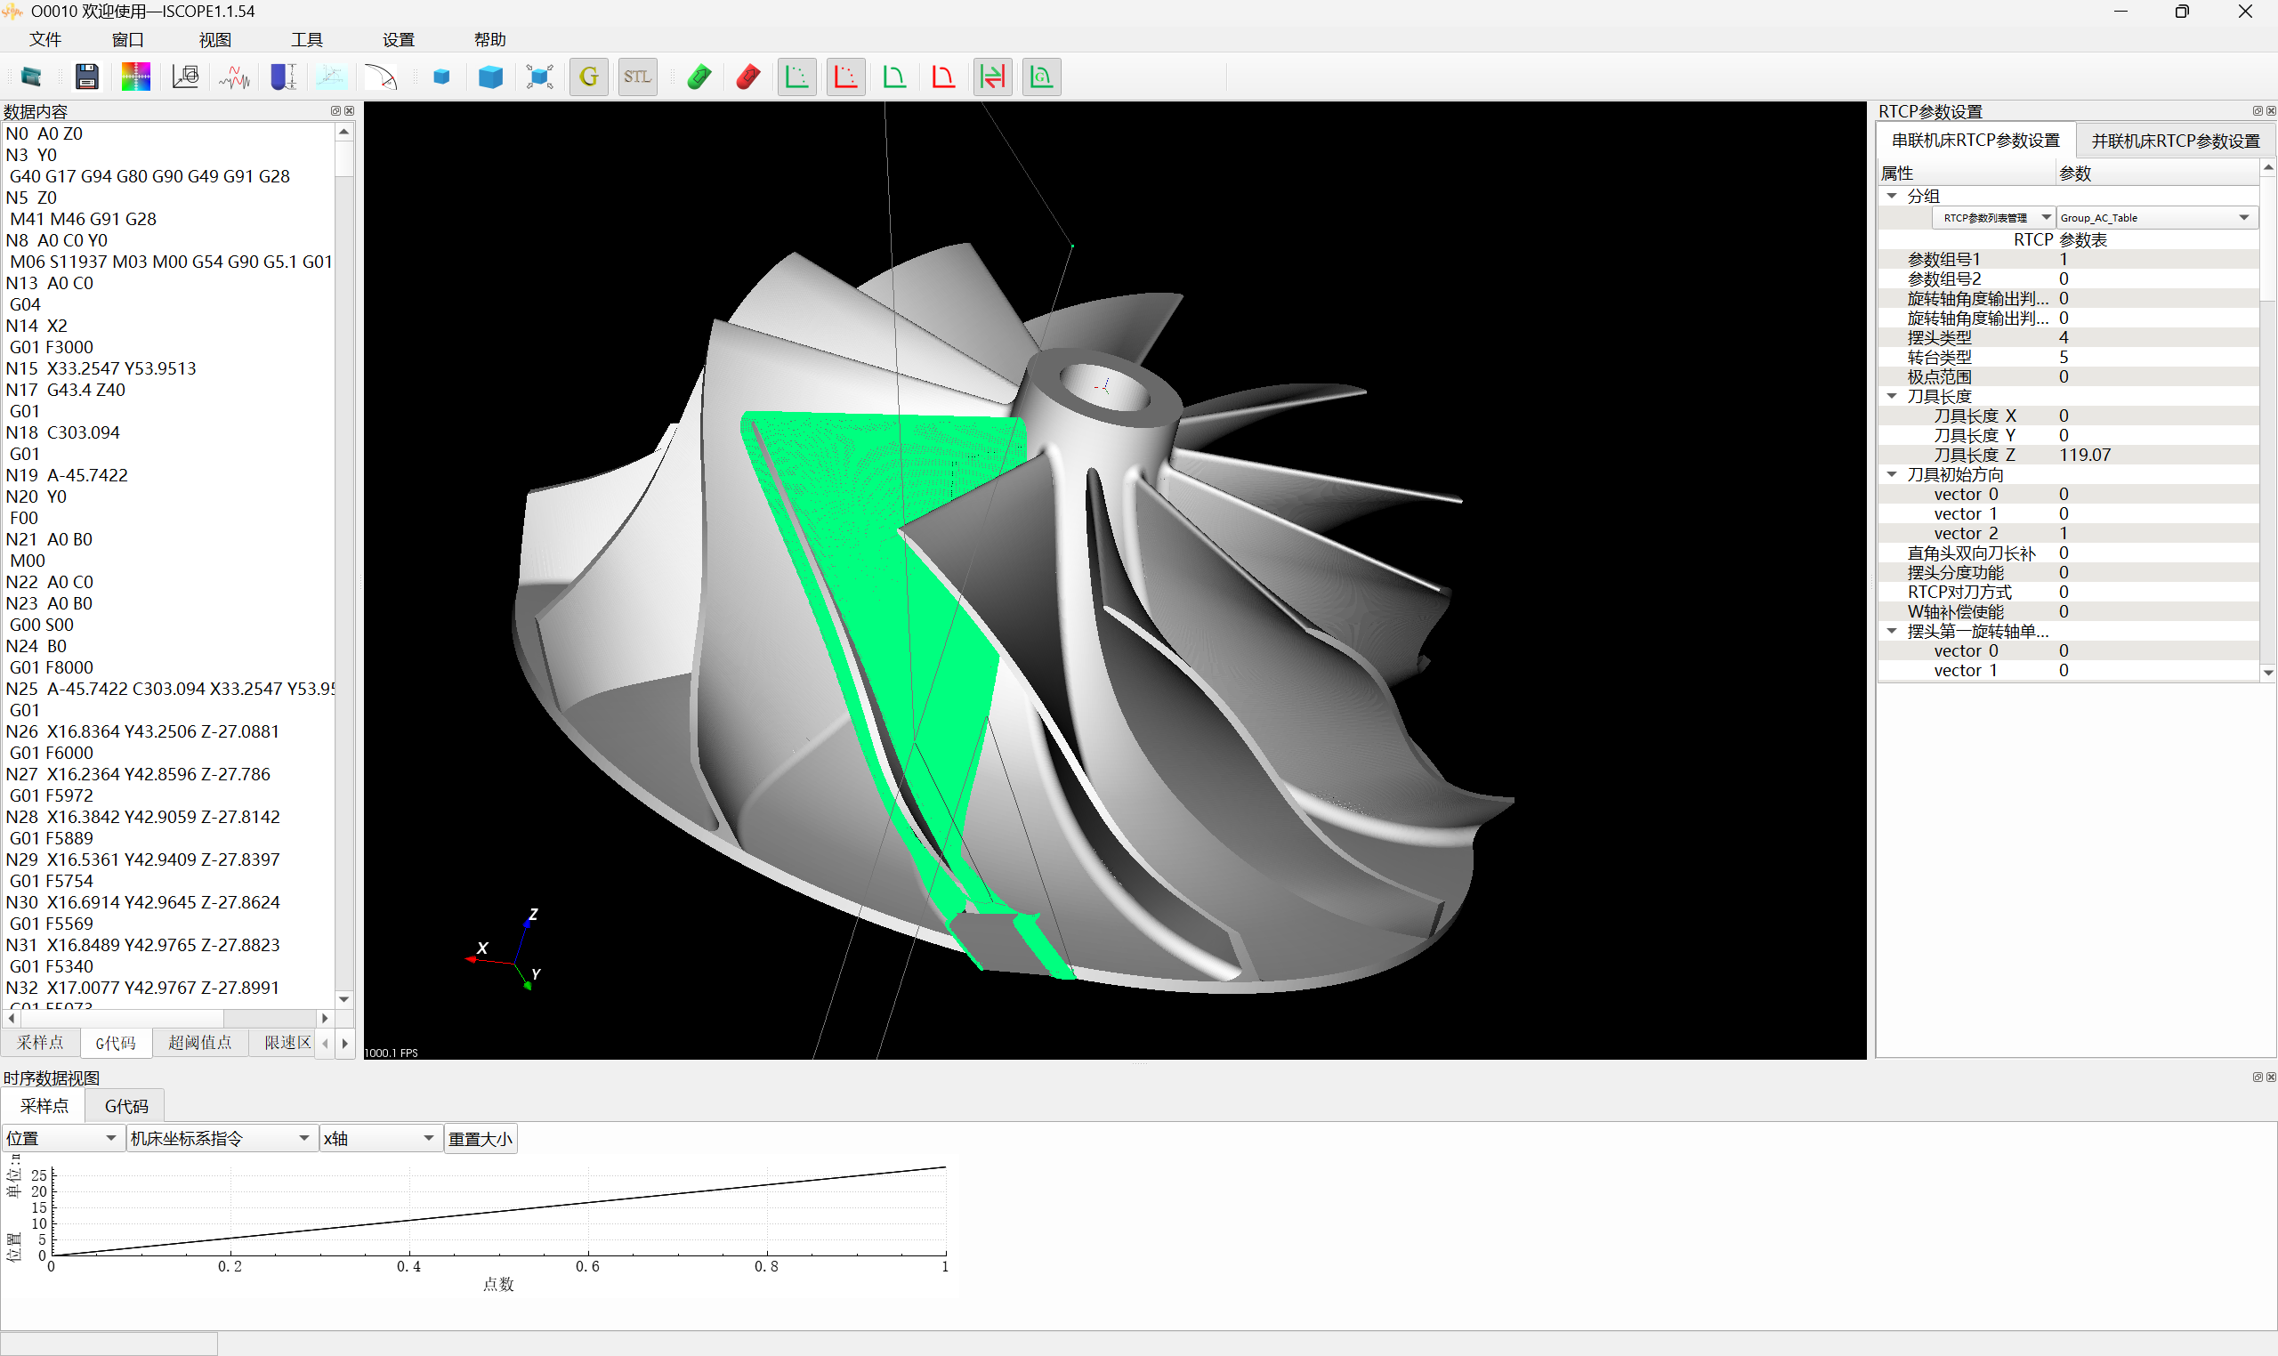Screen dimensions: 2278x1356
Task: Click the red tool arrow icon
Action: click(748, 77)
